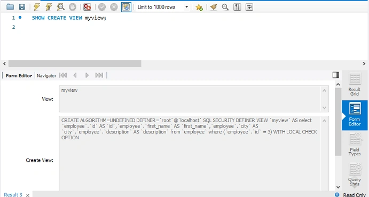The image size is (369, 197).
Task: Click the SHOW CREATE VIEW statement text
Action: [69, 18]
